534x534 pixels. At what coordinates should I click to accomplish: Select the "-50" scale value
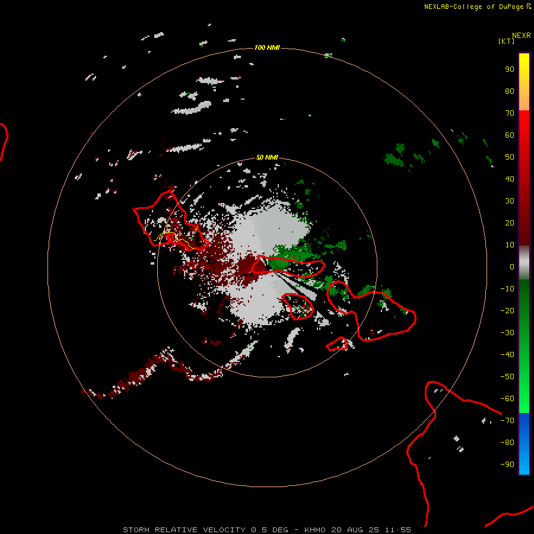point(507,377)
